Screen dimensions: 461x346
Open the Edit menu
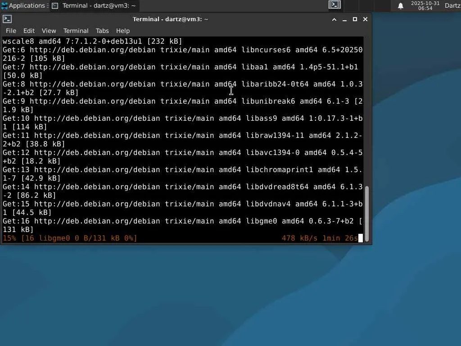[x=29, y=31]
